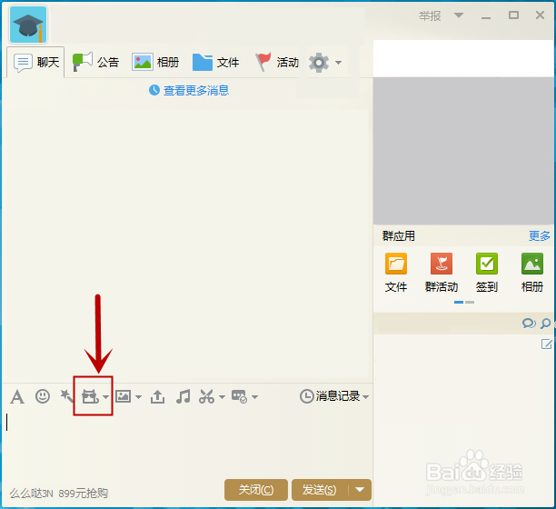Open the send options dropdown arrow
This screenshot has height=509, width=556.
tap(360, 490)
